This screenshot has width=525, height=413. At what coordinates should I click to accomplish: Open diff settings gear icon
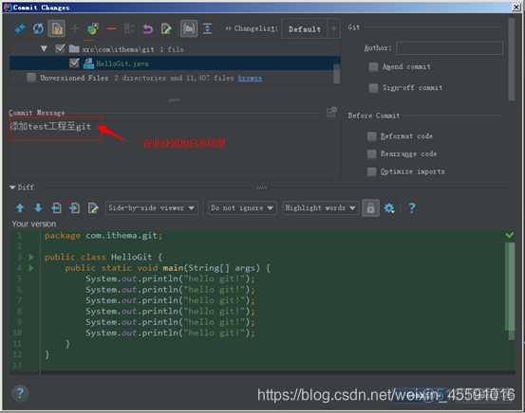(389, 208)
